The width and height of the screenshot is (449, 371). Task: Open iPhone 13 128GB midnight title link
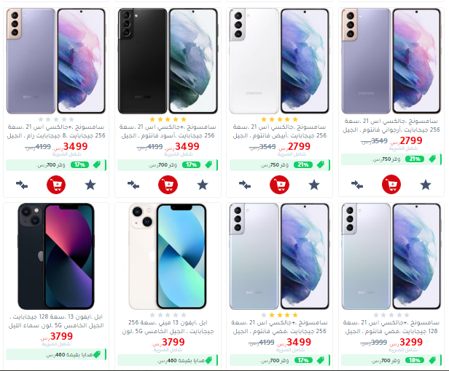point(56,321)
